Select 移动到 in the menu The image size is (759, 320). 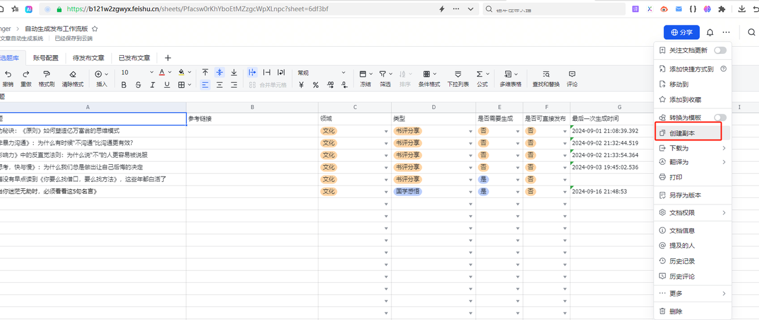point(693,84)
